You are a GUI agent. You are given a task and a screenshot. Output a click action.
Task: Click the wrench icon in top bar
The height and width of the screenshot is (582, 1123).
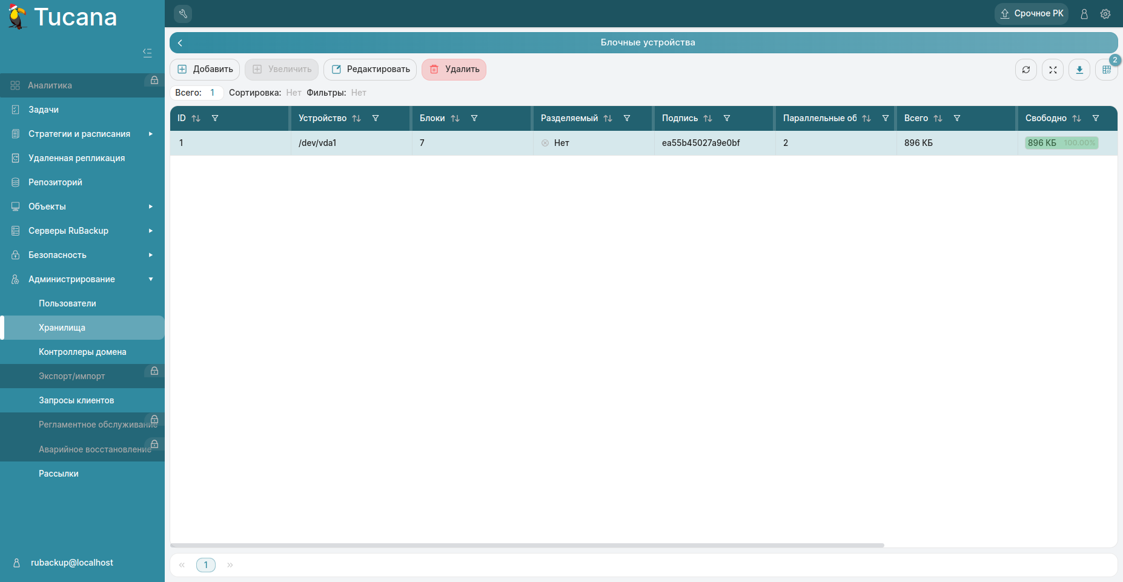point(183,13)
